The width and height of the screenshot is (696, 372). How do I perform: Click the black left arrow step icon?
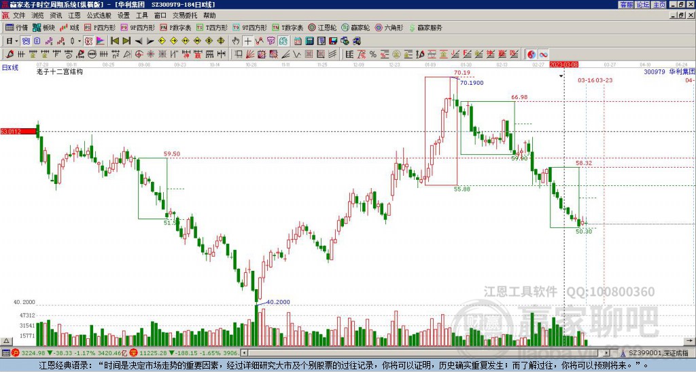point(139,41)
